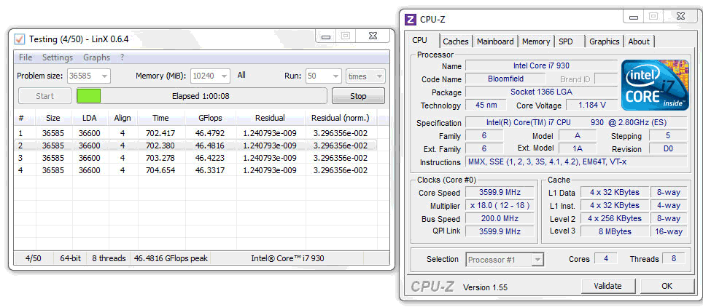Click the Specification field text
This screenshot has height=307, width=703.
[x=575, y=123]
